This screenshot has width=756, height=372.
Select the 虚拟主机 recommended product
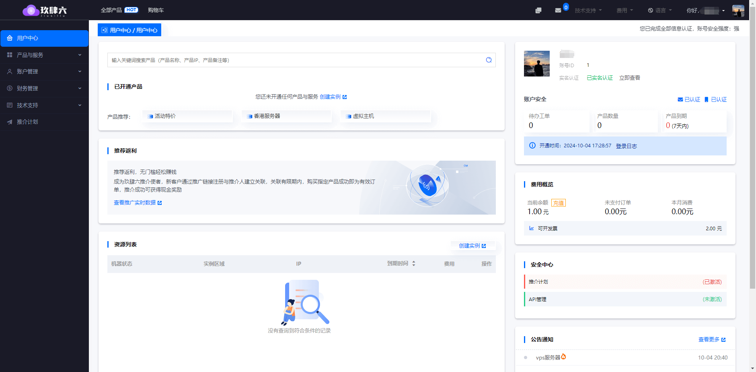(386, 116)
